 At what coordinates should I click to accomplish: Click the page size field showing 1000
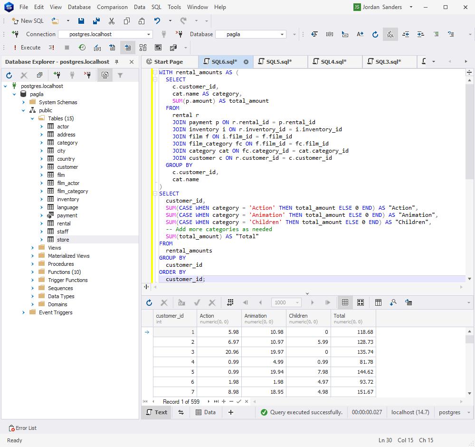click(x=284, y=302)
